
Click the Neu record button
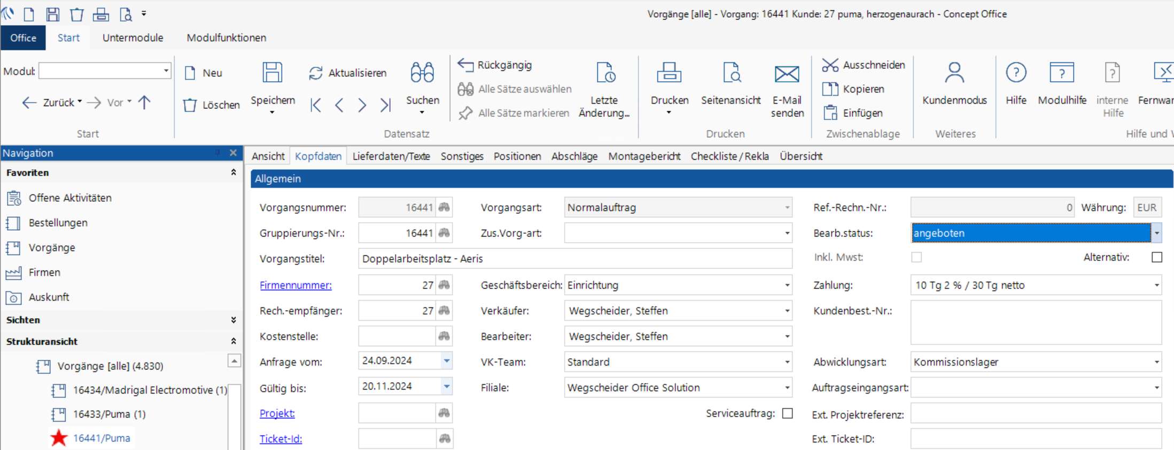[203, 73]
